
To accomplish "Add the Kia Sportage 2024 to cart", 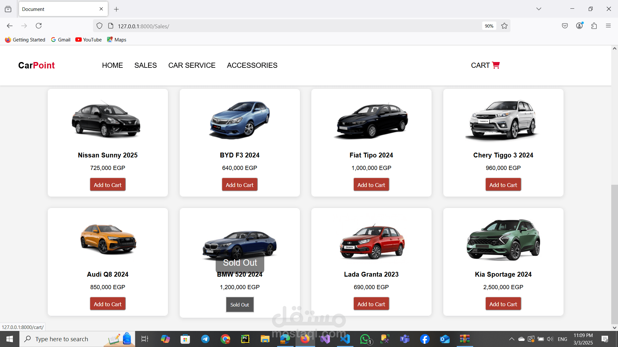I will 503,304.
